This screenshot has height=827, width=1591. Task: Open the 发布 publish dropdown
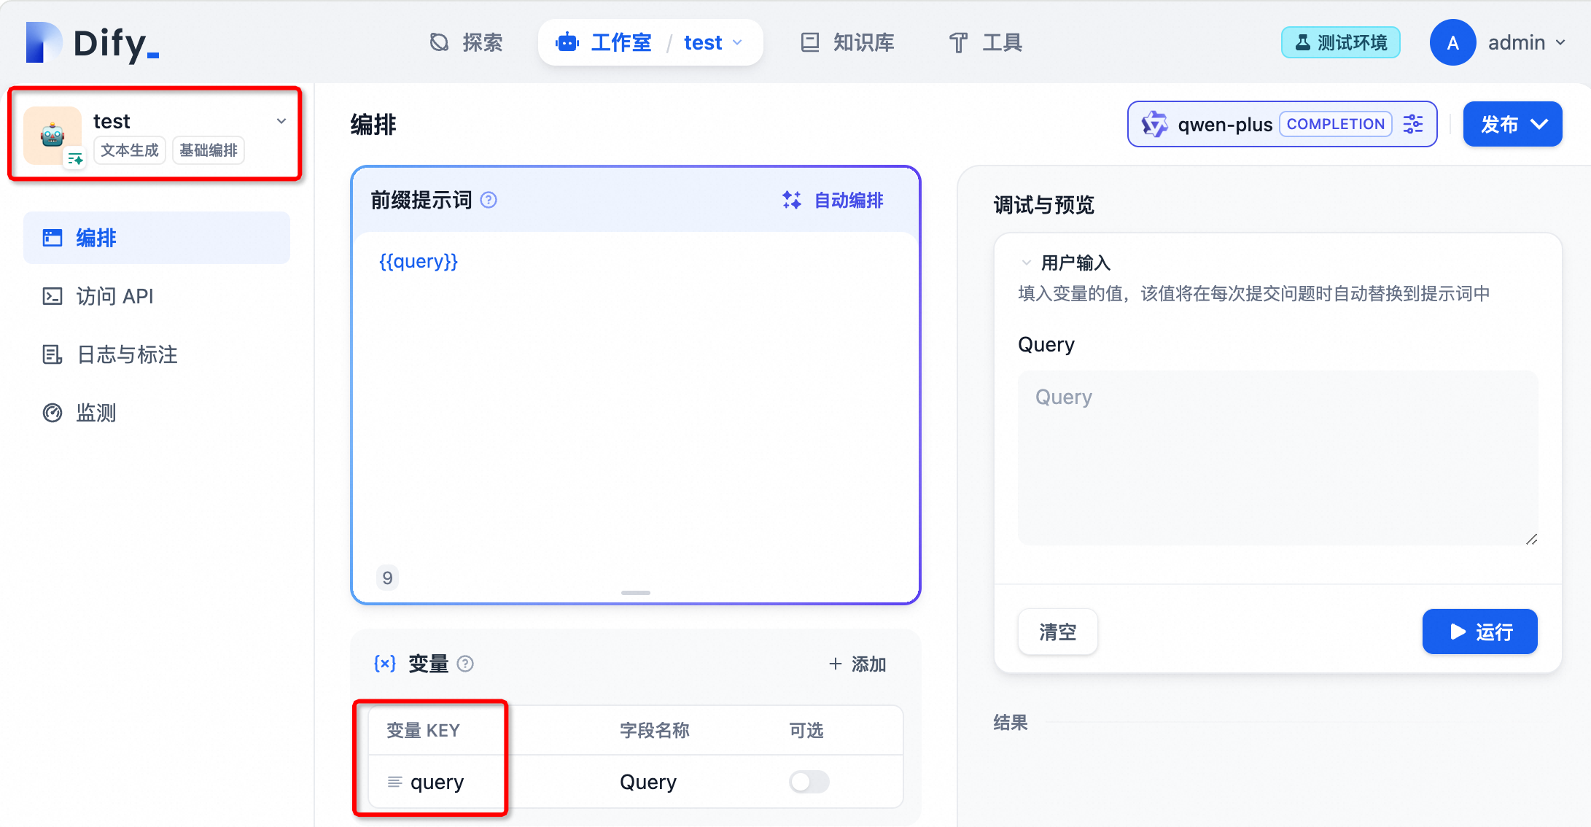point(1512,124)
